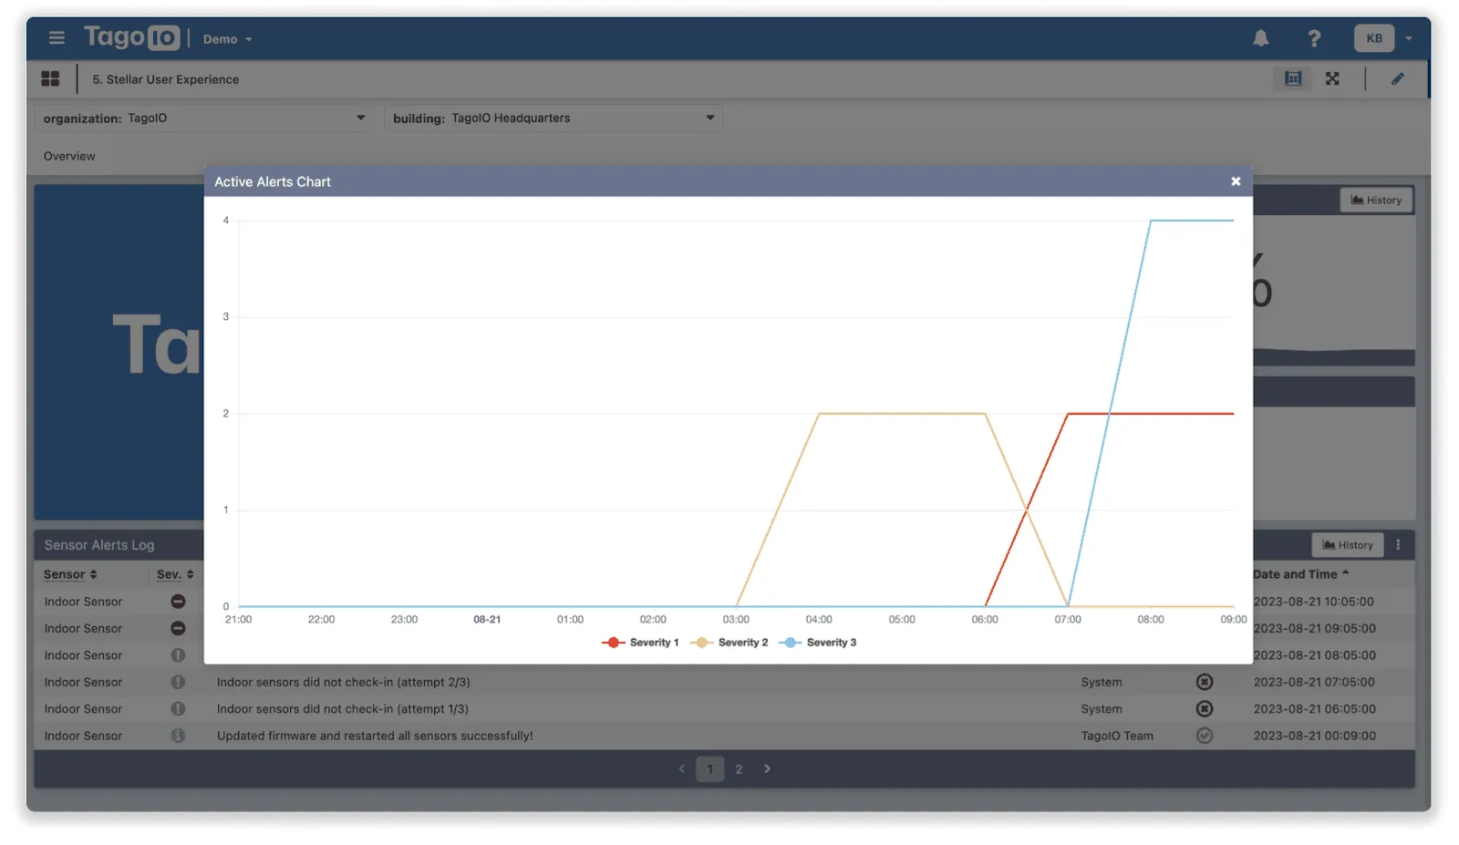Expand the building selector showing TagoIO Headquarters
Viewport: 1459px width, 845px height.
709,118
